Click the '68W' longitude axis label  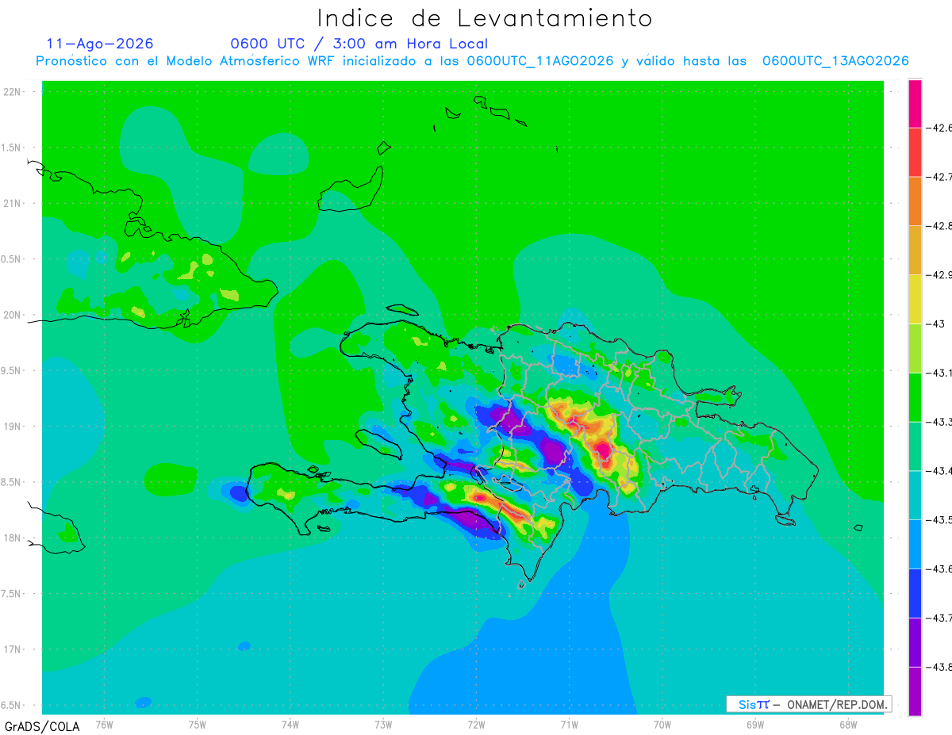tap(848, 725)
